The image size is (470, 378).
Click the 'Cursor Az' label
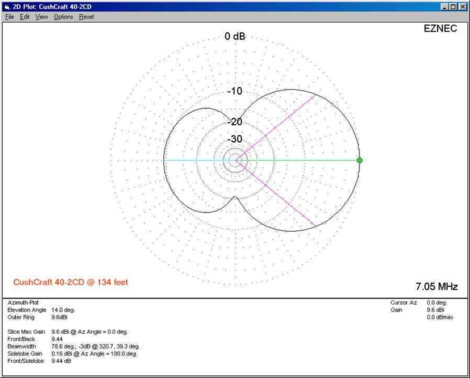(x=404, y=303)
